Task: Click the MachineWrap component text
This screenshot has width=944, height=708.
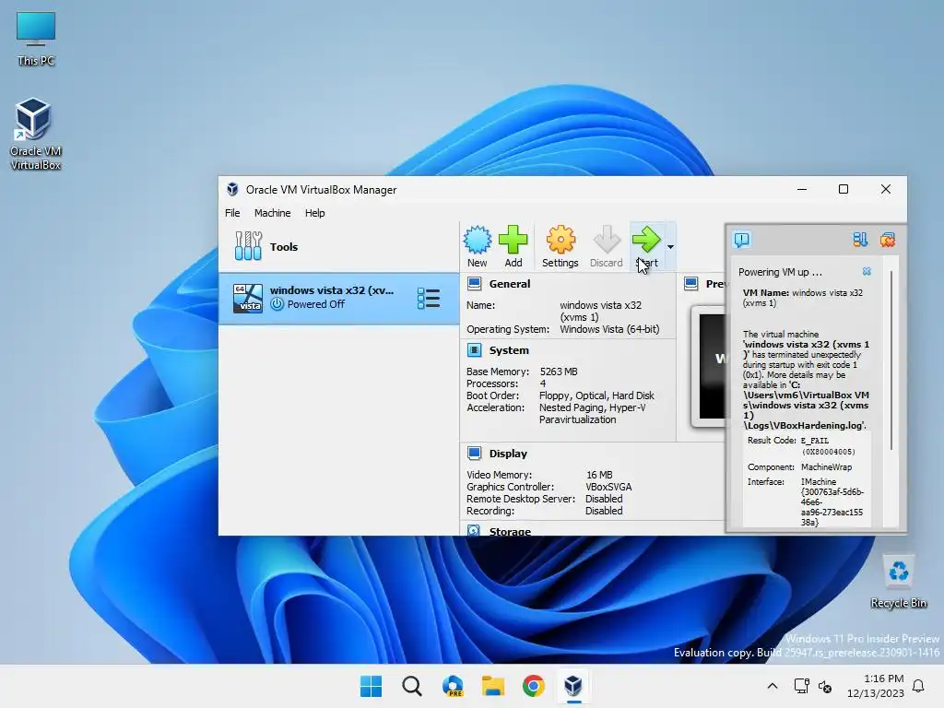Action: tap(826, 467)
